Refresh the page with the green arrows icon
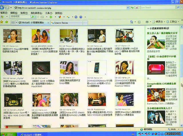Image resolution: width=183 pixels, height=136 pixels. pyautogui.click(x=132, y=8)
